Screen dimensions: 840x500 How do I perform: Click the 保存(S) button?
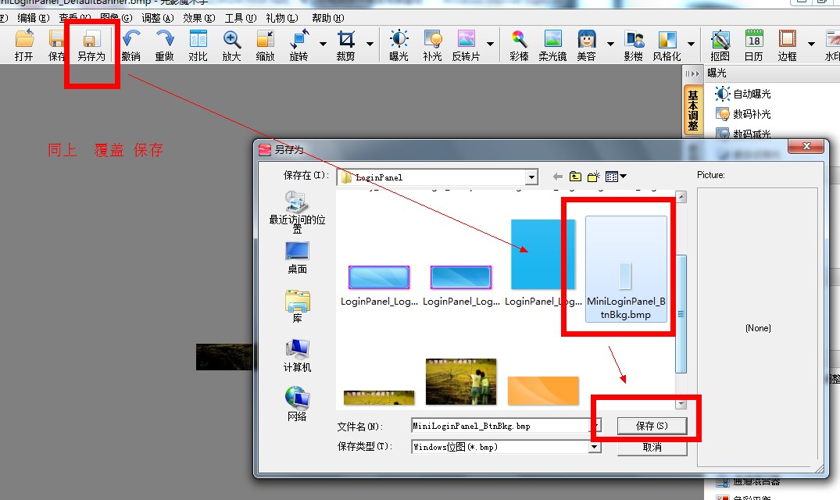click(652, 426)
